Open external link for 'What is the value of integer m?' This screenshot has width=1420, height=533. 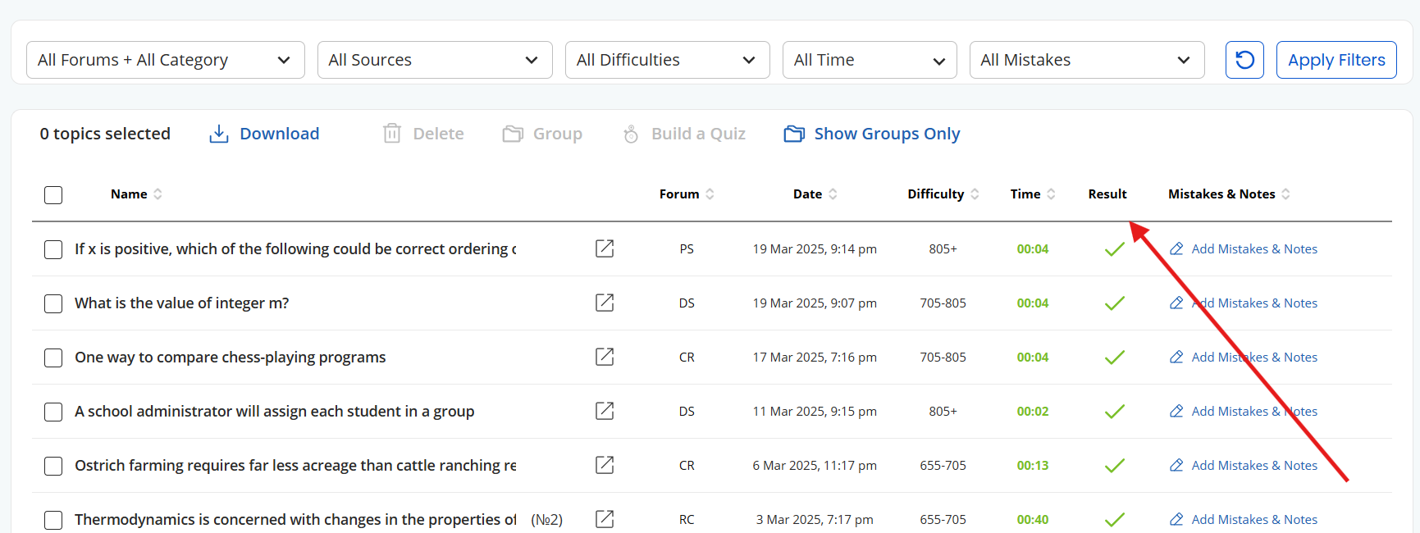(605, 303)
